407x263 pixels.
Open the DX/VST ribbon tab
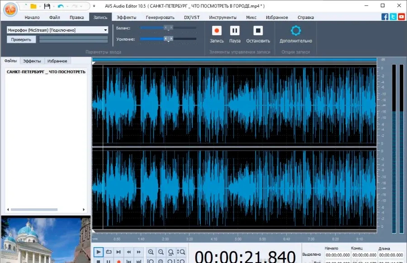point(192,17)
